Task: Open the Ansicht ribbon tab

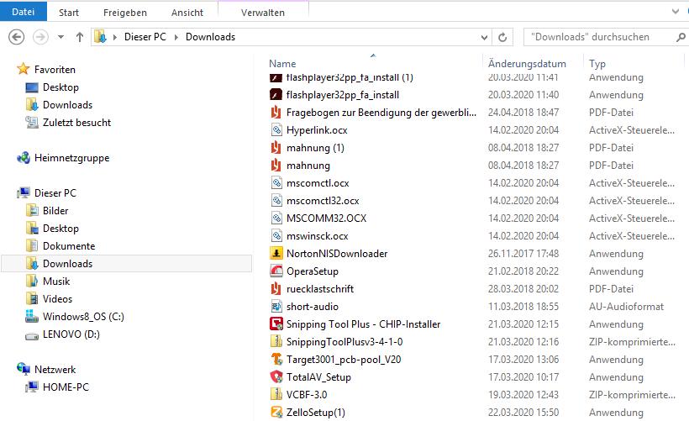Action: (x=187, y=13)
